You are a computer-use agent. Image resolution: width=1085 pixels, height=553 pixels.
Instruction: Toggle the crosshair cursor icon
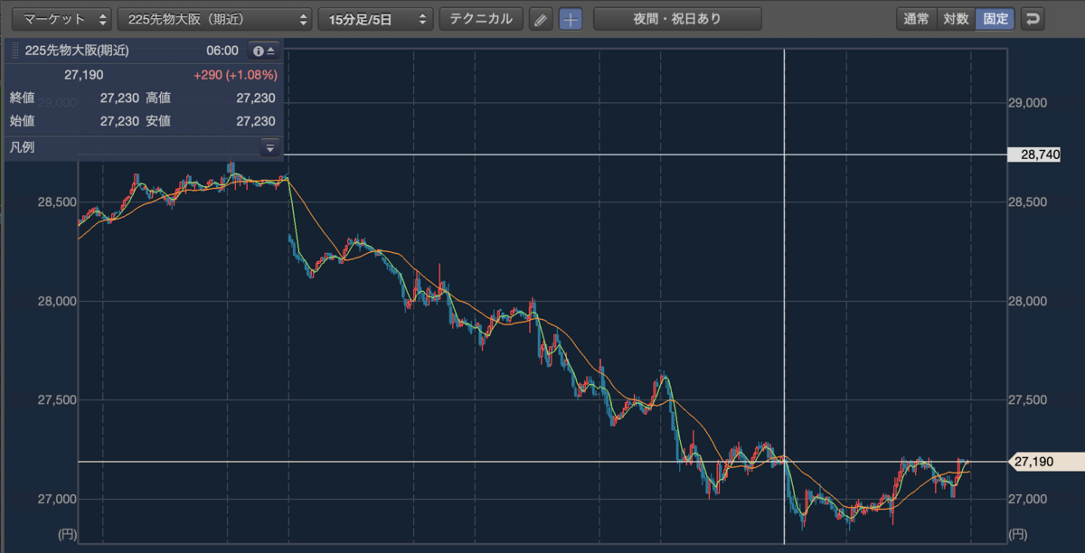tap(571, 19)
